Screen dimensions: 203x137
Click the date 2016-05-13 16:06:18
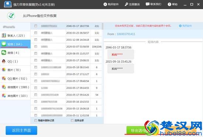(x=78, y=109)
